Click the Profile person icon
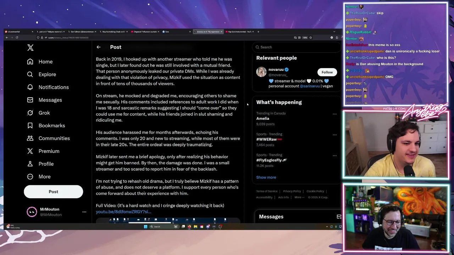Viewport: 454px width, 255px height. [x=31, y=164]
